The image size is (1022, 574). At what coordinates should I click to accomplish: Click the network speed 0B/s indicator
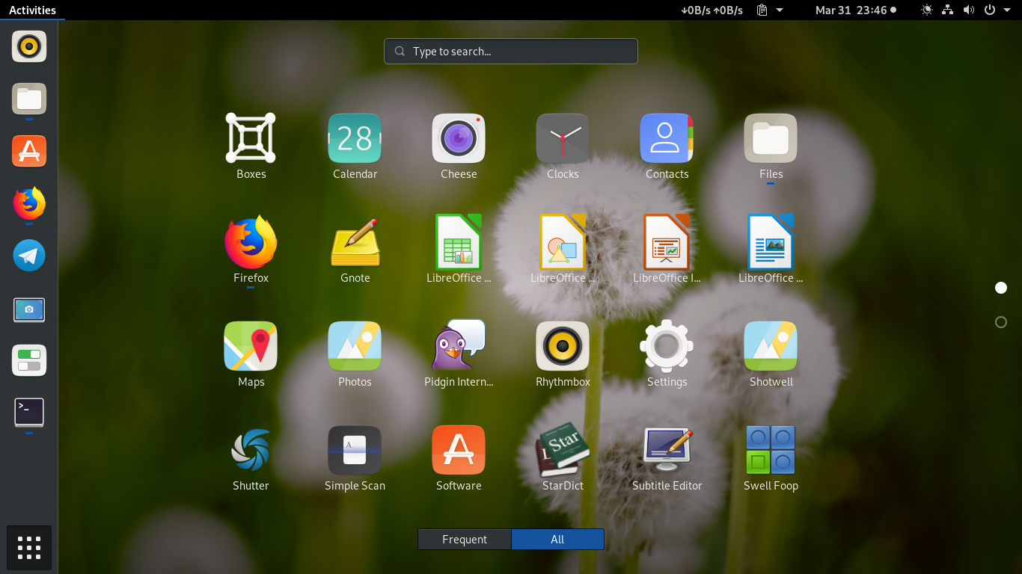(x=712, y=10)
